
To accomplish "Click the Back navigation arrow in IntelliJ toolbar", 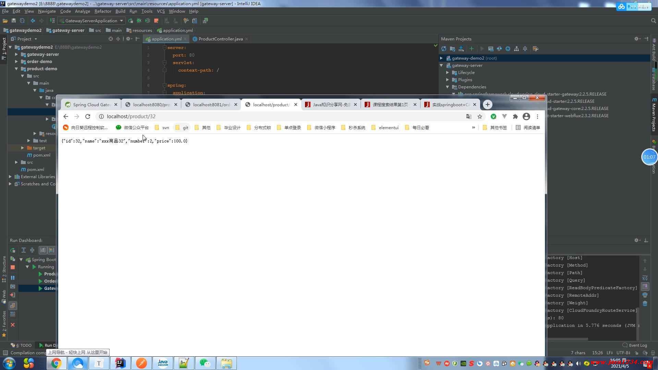I will [x=33, y=21].
